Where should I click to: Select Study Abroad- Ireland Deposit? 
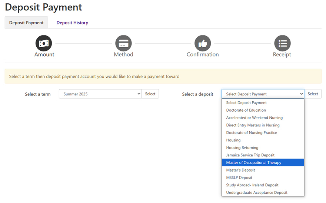pos(263,185)
